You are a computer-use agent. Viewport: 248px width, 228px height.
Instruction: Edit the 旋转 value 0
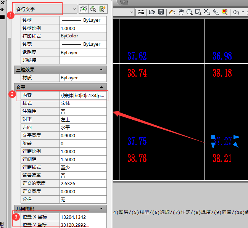tap(83, 143)
